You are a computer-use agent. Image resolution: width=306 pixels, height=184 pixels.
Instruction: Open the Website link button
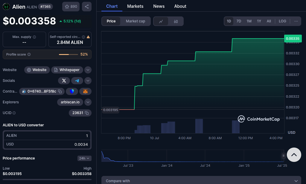tap(37, 70)
